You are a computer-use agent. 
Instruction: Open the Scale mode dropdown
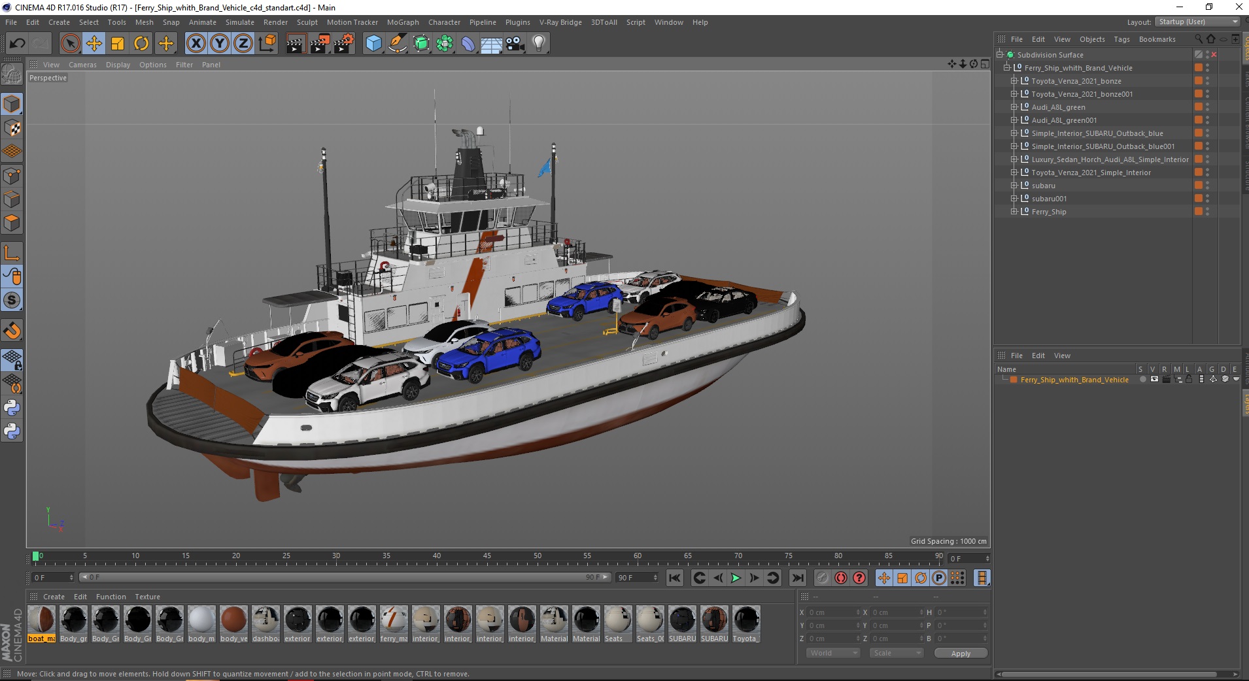895,653
